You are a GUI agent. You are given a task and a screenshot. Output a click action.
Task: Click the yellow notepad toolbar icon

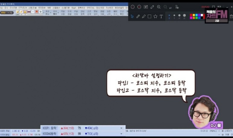pos(17,12)
